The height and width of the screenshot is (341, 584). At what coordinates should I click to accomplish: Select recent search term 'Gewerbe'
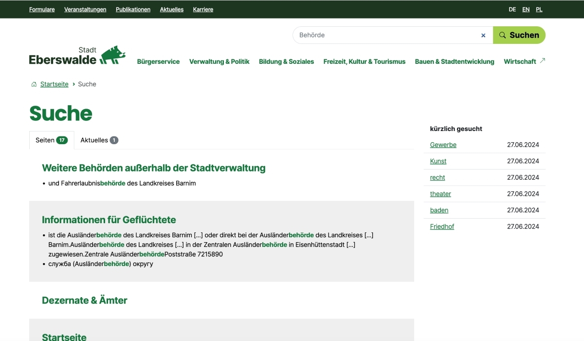coord(443,145)
